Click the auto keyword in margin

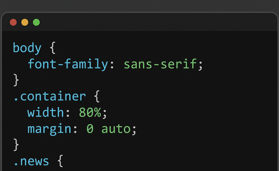tap(116, 129)
